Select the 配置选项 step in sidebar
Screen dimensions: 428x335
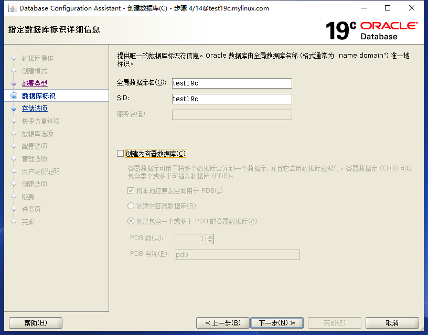(35, 146)
